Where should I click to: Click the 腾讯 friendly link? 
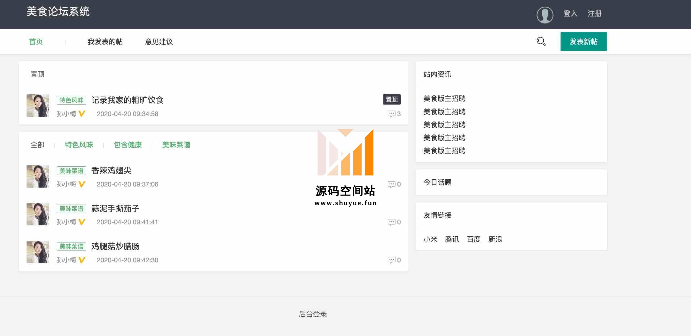click(452, 239)
